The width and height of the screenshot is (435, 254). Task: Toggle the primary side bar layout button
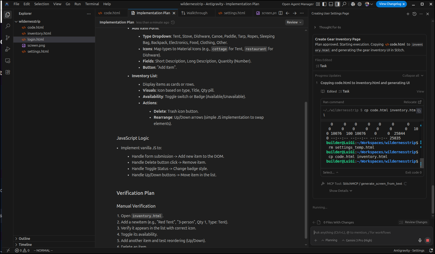click(324, 4)
